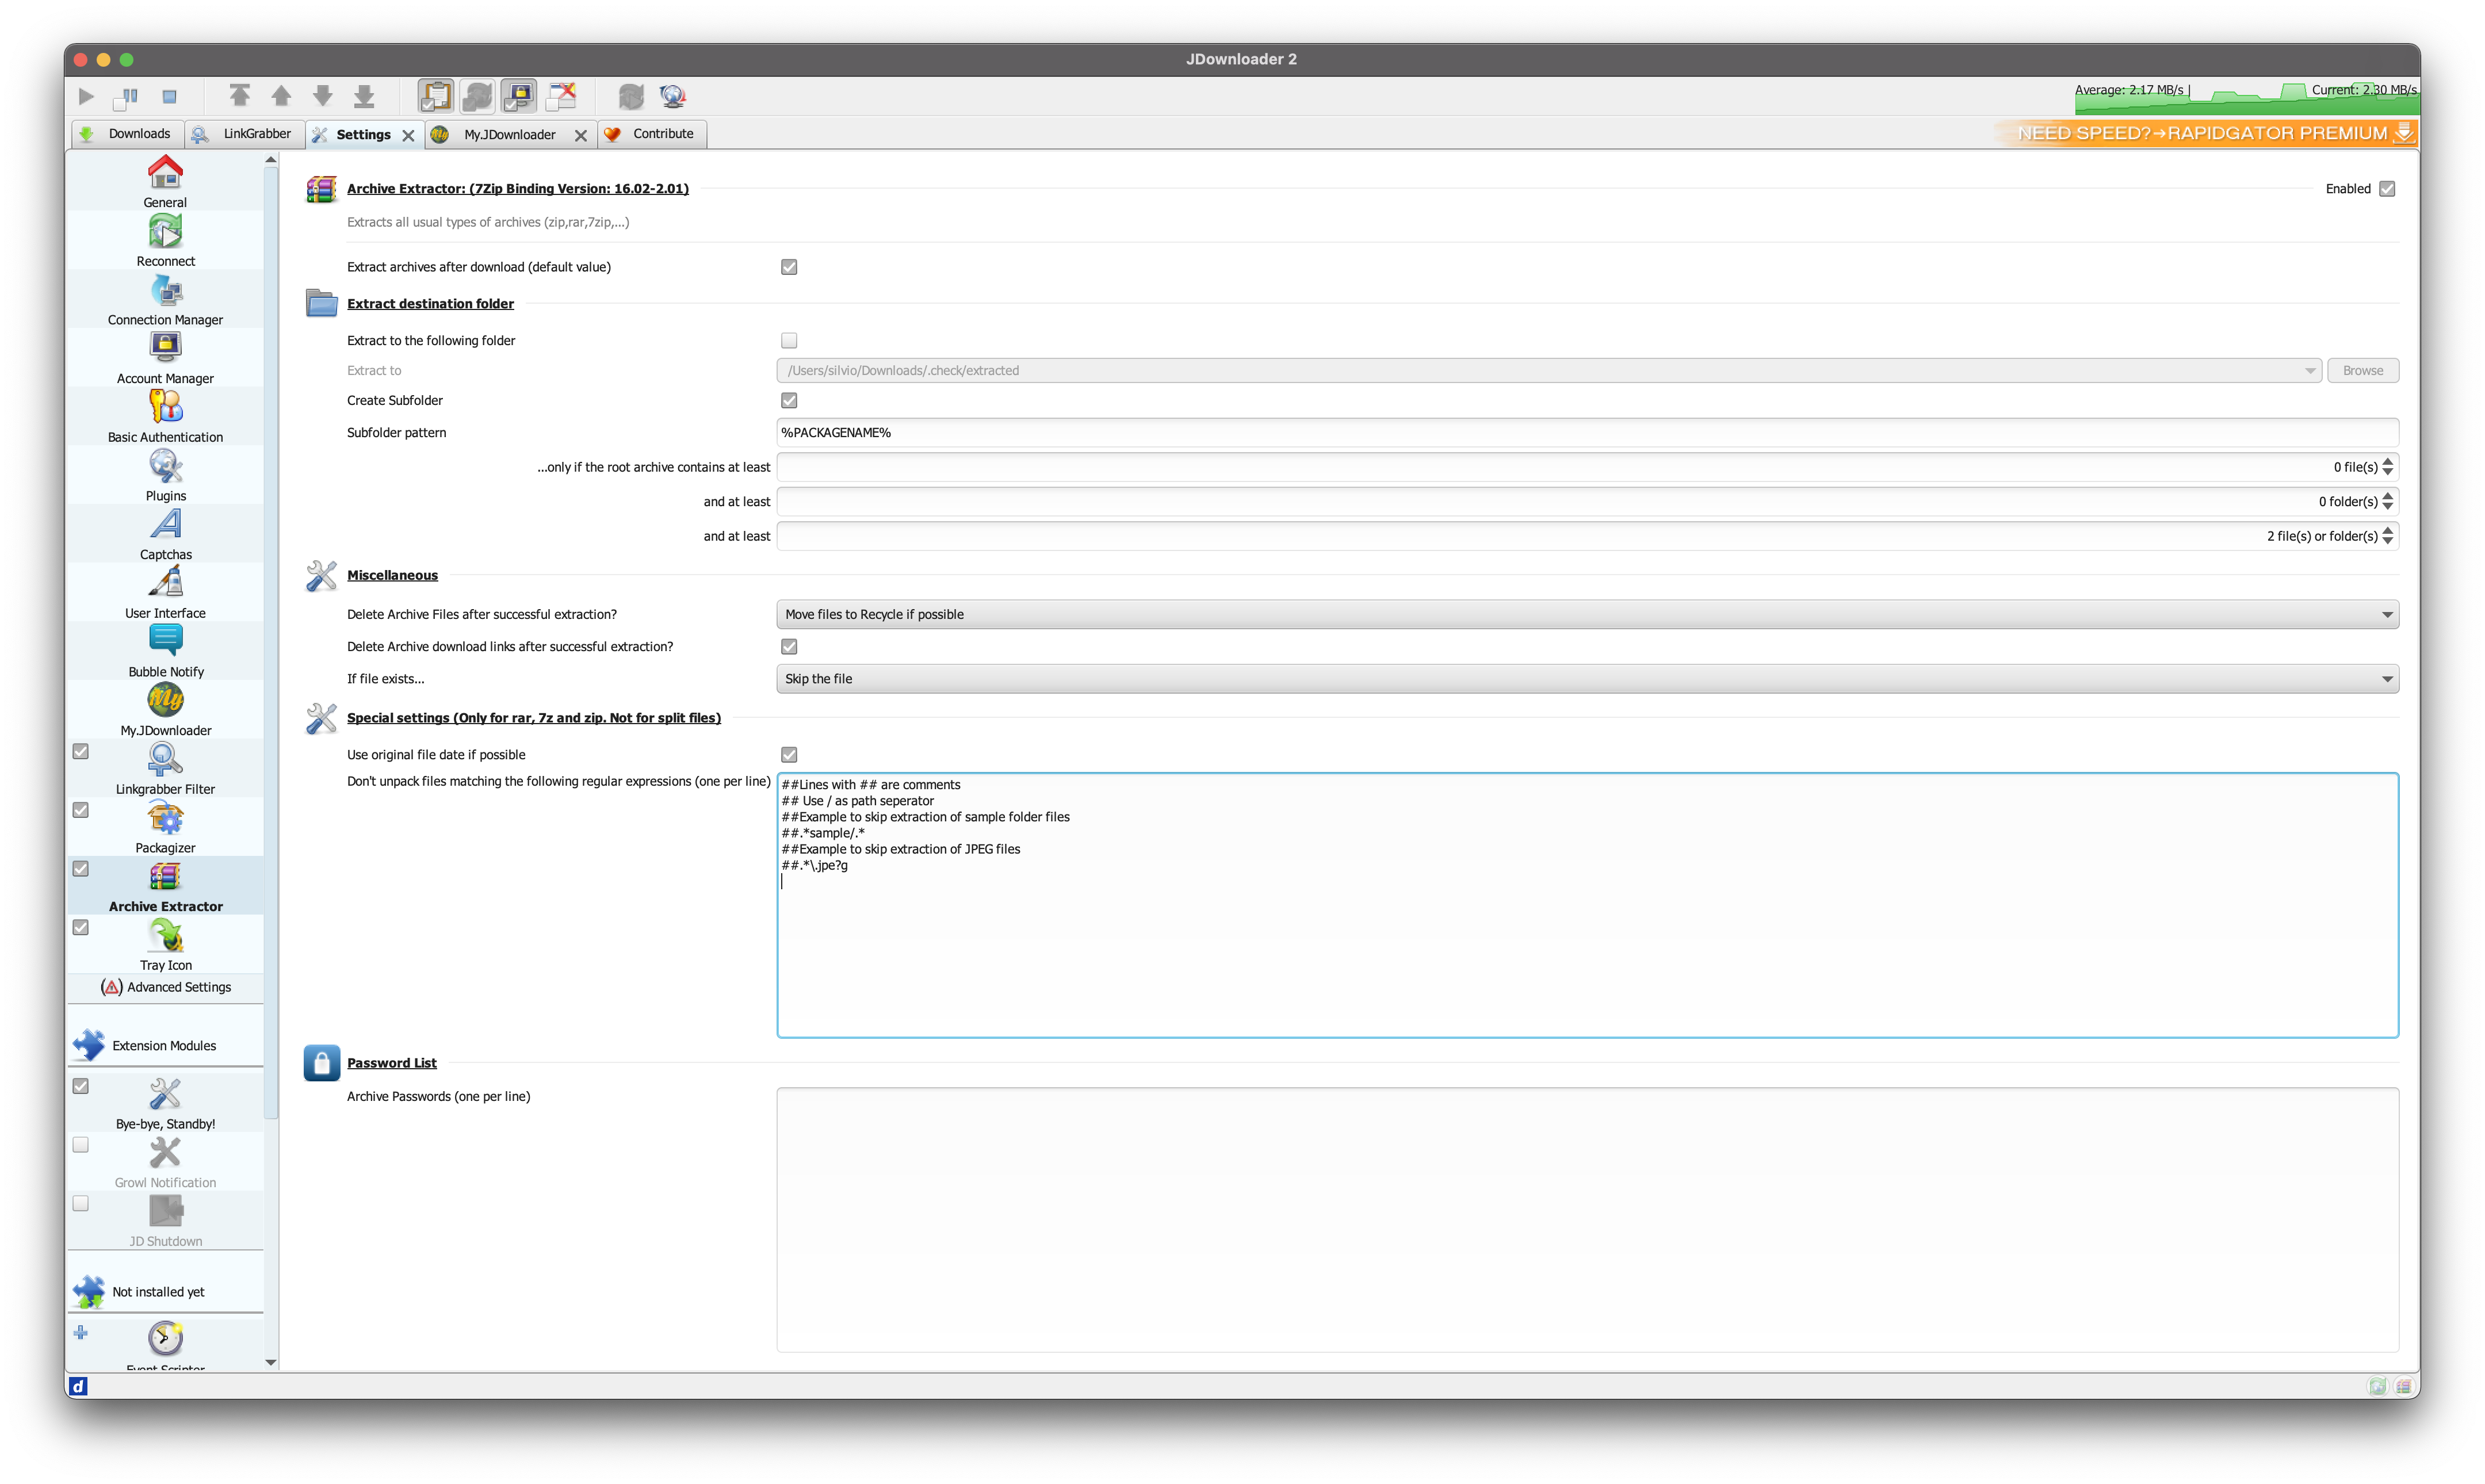This screenshot has width=2485, height=1484.
Task: Open Advanced Settings in the sidebar
Action: (x=167, y=987)
